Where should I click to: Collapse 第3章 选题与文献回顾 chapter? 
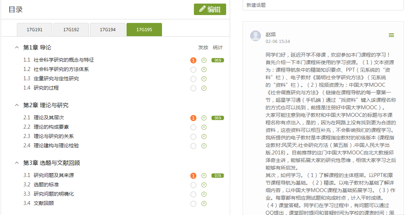tap(16, 163)
